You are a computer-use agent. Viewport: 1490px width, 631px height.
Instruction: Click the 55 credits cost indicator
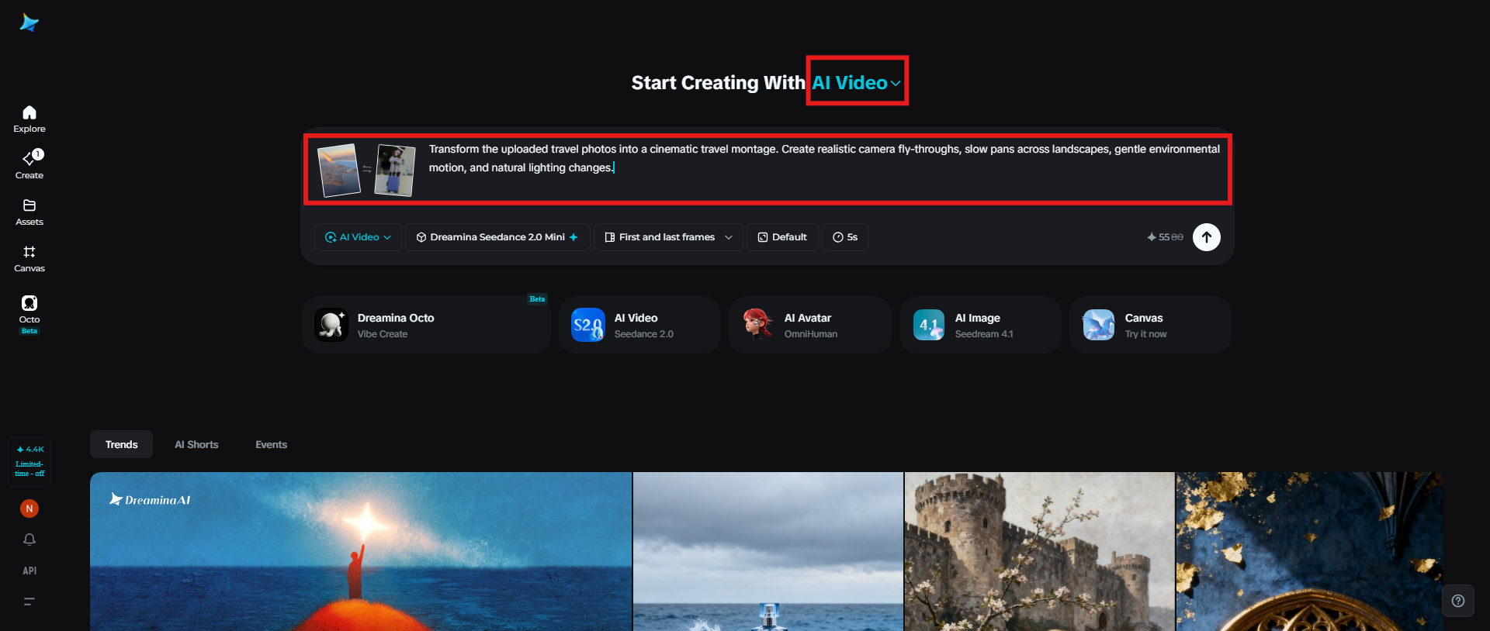pyautogui.click(x=1165, y=237)
